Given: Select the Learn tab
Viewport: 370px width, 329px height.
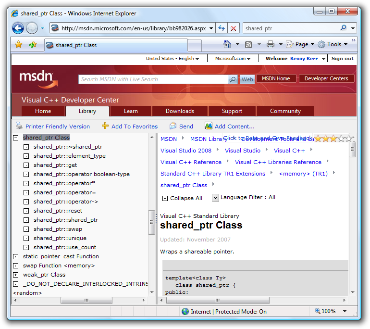Looking at the screenshot, I should pyautogui.click(x=131, y=111).
